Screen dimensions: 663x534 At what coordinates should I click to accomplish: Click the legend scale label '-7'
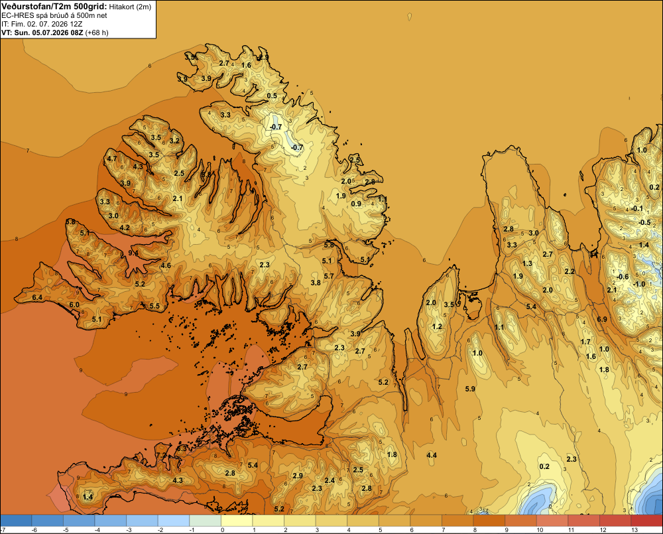pyautogui.click(x=3, y=530)
